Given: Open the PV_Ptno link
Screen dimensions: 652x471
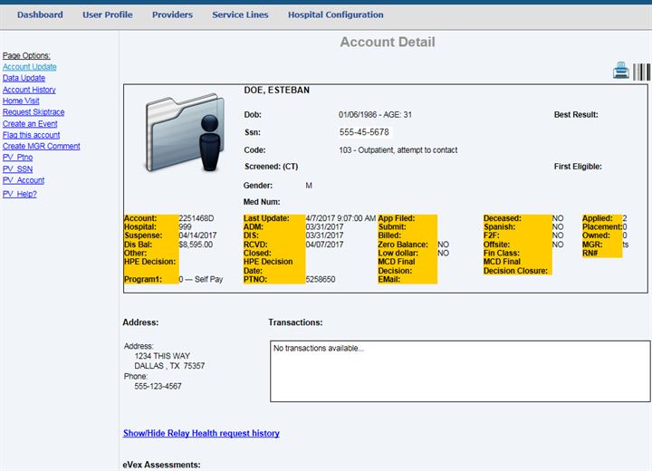Looking at the screenshot, I should (x=17, y=158).
